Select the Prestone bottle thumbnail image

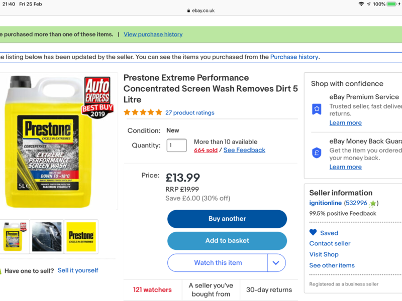15,236
